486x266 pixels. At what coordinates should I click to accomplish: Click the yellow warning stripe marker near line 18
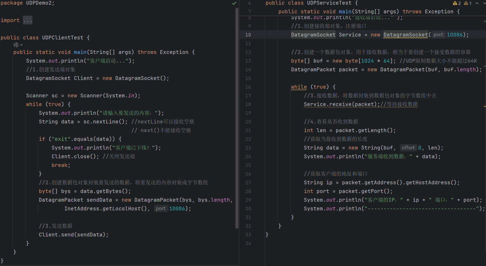click(485, 106)
